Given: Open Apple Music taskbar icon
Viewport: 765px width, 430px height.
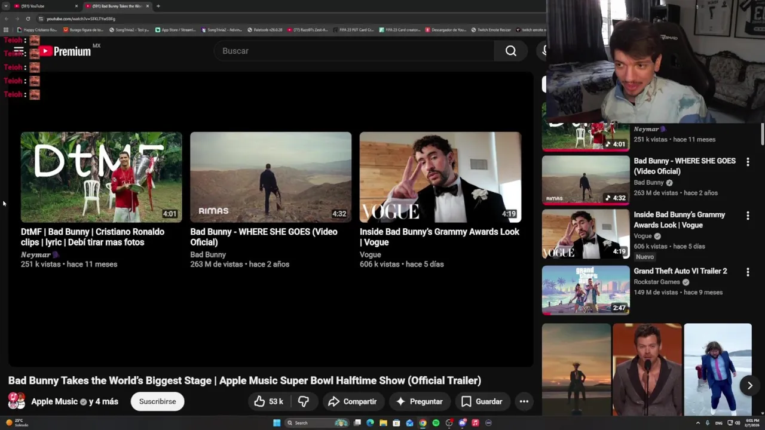Looking at the screenshot, I should (475, 423).
